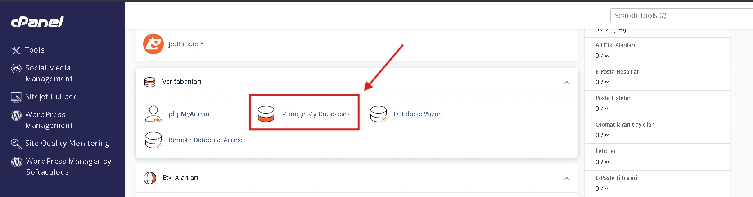
Task: Click the Site Quality Monitoring sidebar icon
Action: click(x=16, y=144)
